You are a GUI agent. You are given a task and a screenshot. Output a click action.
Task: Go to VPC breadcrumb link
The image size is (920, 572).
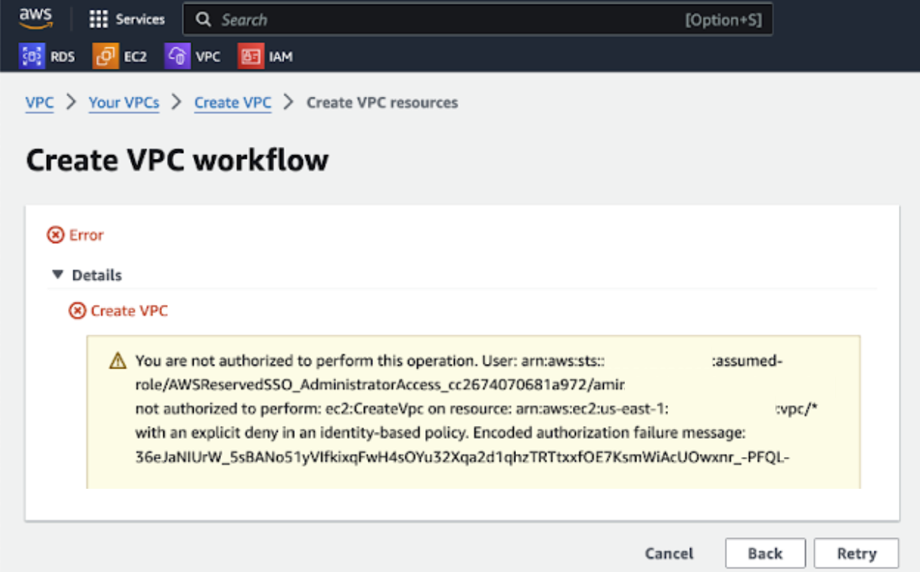[39, 103]
